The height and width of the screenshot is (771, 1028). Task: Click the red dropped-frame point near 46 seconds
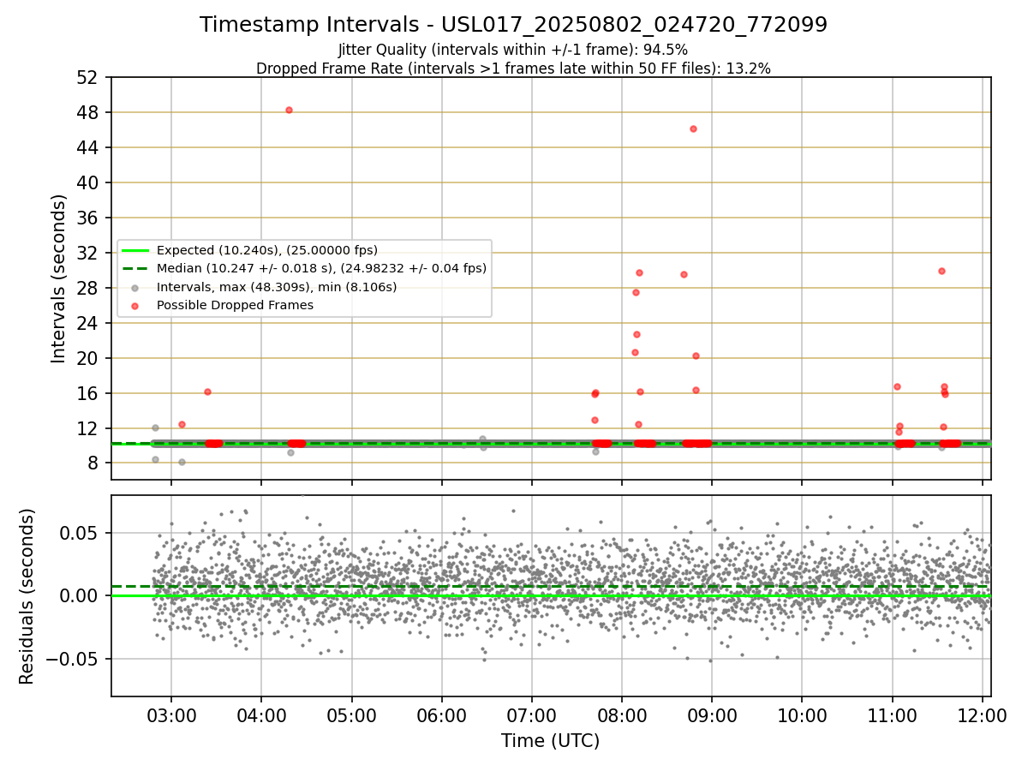pyautogui.click(x=693, y=128)
